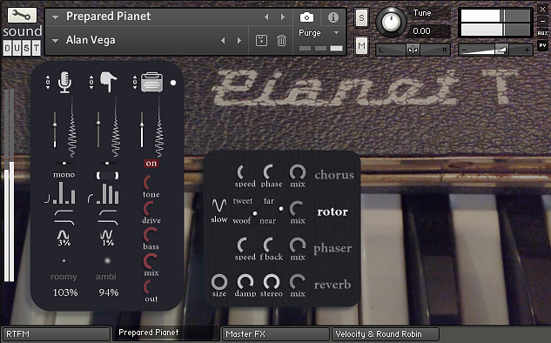Toggle the PV button
This screenshot has width=551, height=343.
pos(543,45)
